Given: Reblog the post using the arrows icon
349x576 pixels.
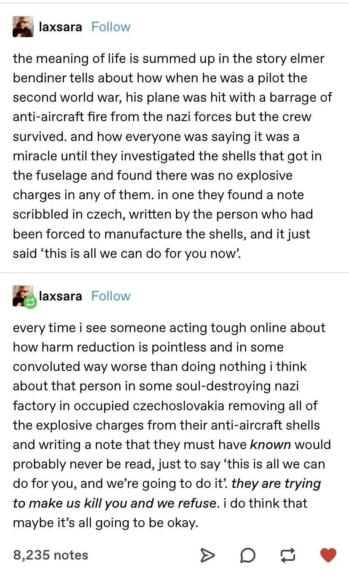Looking at the screenshot, I should [x=288, y=555].
